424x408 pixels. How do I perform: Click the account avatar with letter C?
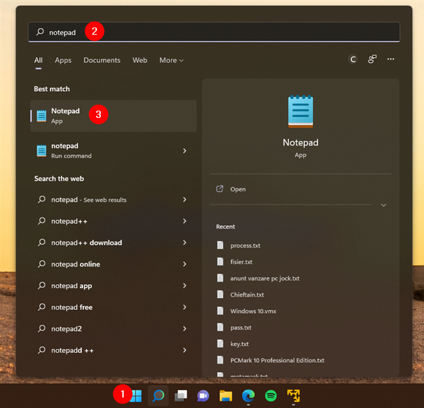[353, 59]
